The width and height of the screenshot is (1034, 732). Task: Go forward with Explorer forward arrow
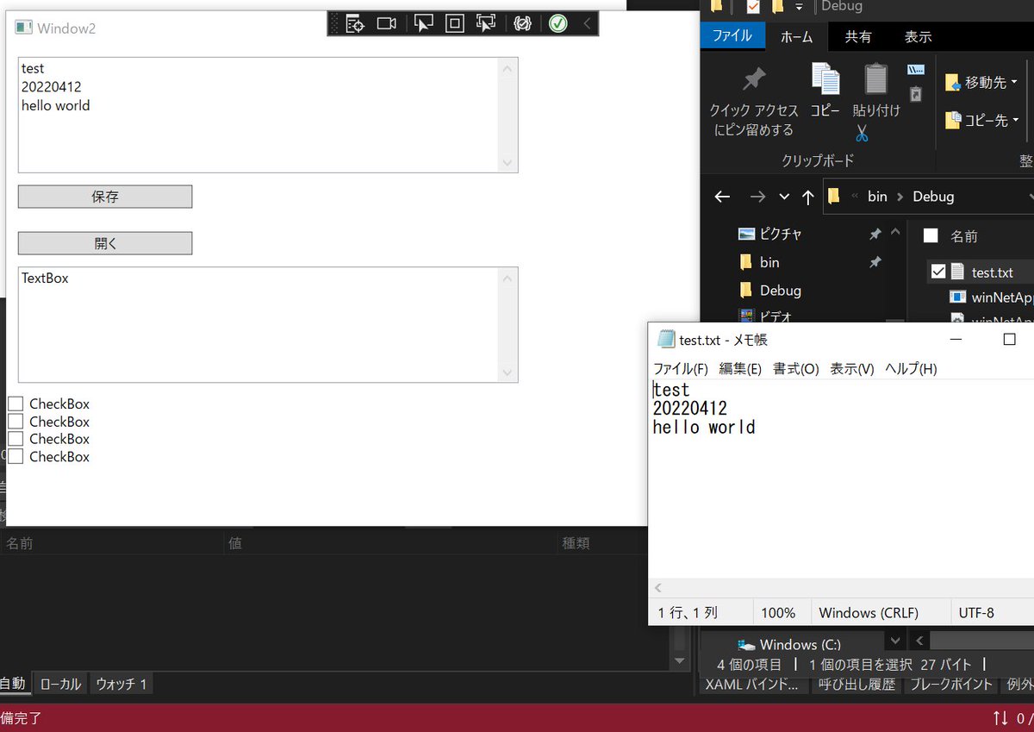pyautogui.click(x=757, y=197)
